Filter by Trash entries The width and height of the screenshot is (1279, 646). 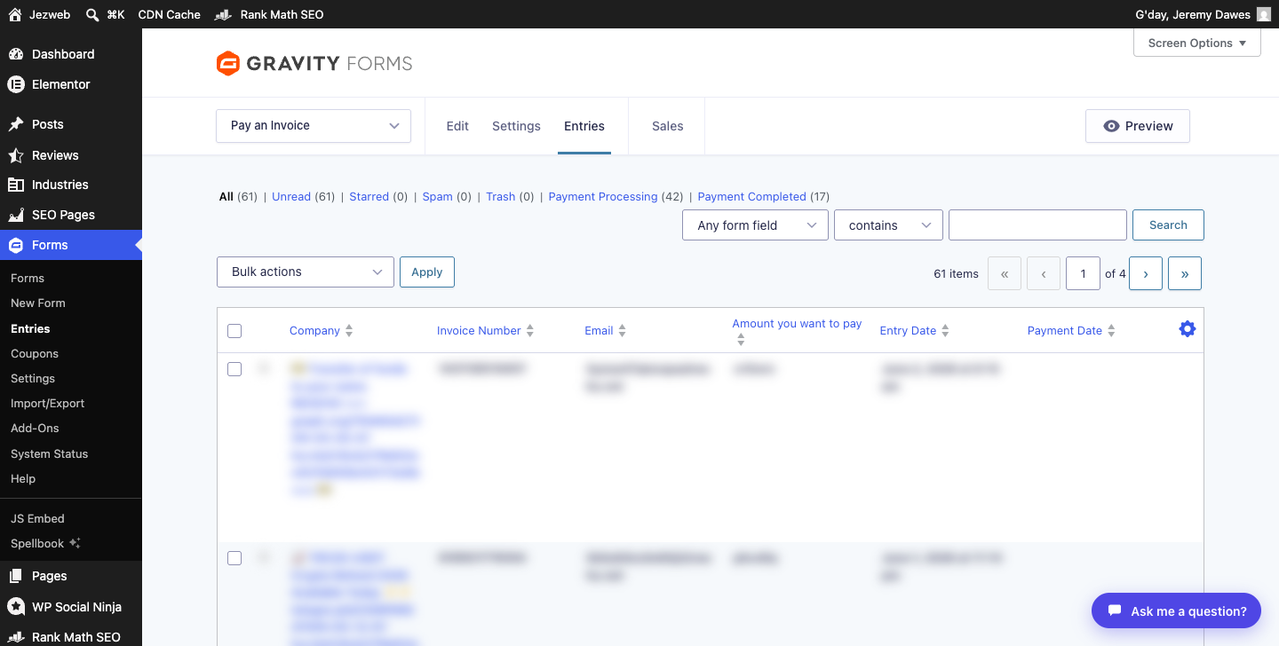point(501,197)
